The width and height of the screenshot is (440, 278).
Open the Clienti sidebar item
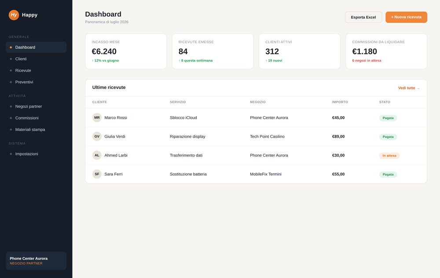[36, 59]
